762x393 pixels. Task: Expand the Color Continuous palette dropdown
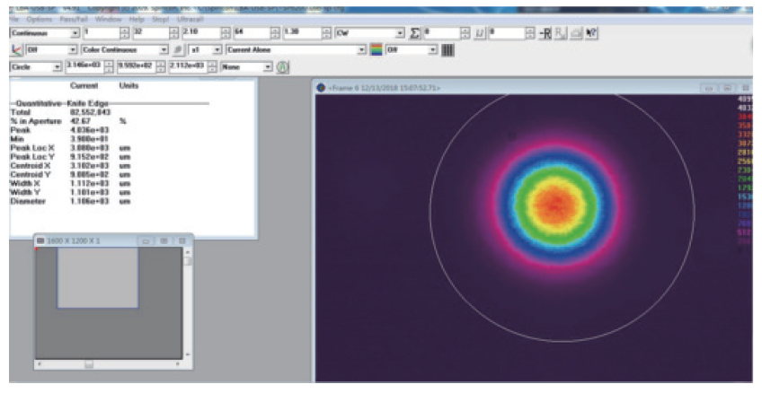(164, 50)
